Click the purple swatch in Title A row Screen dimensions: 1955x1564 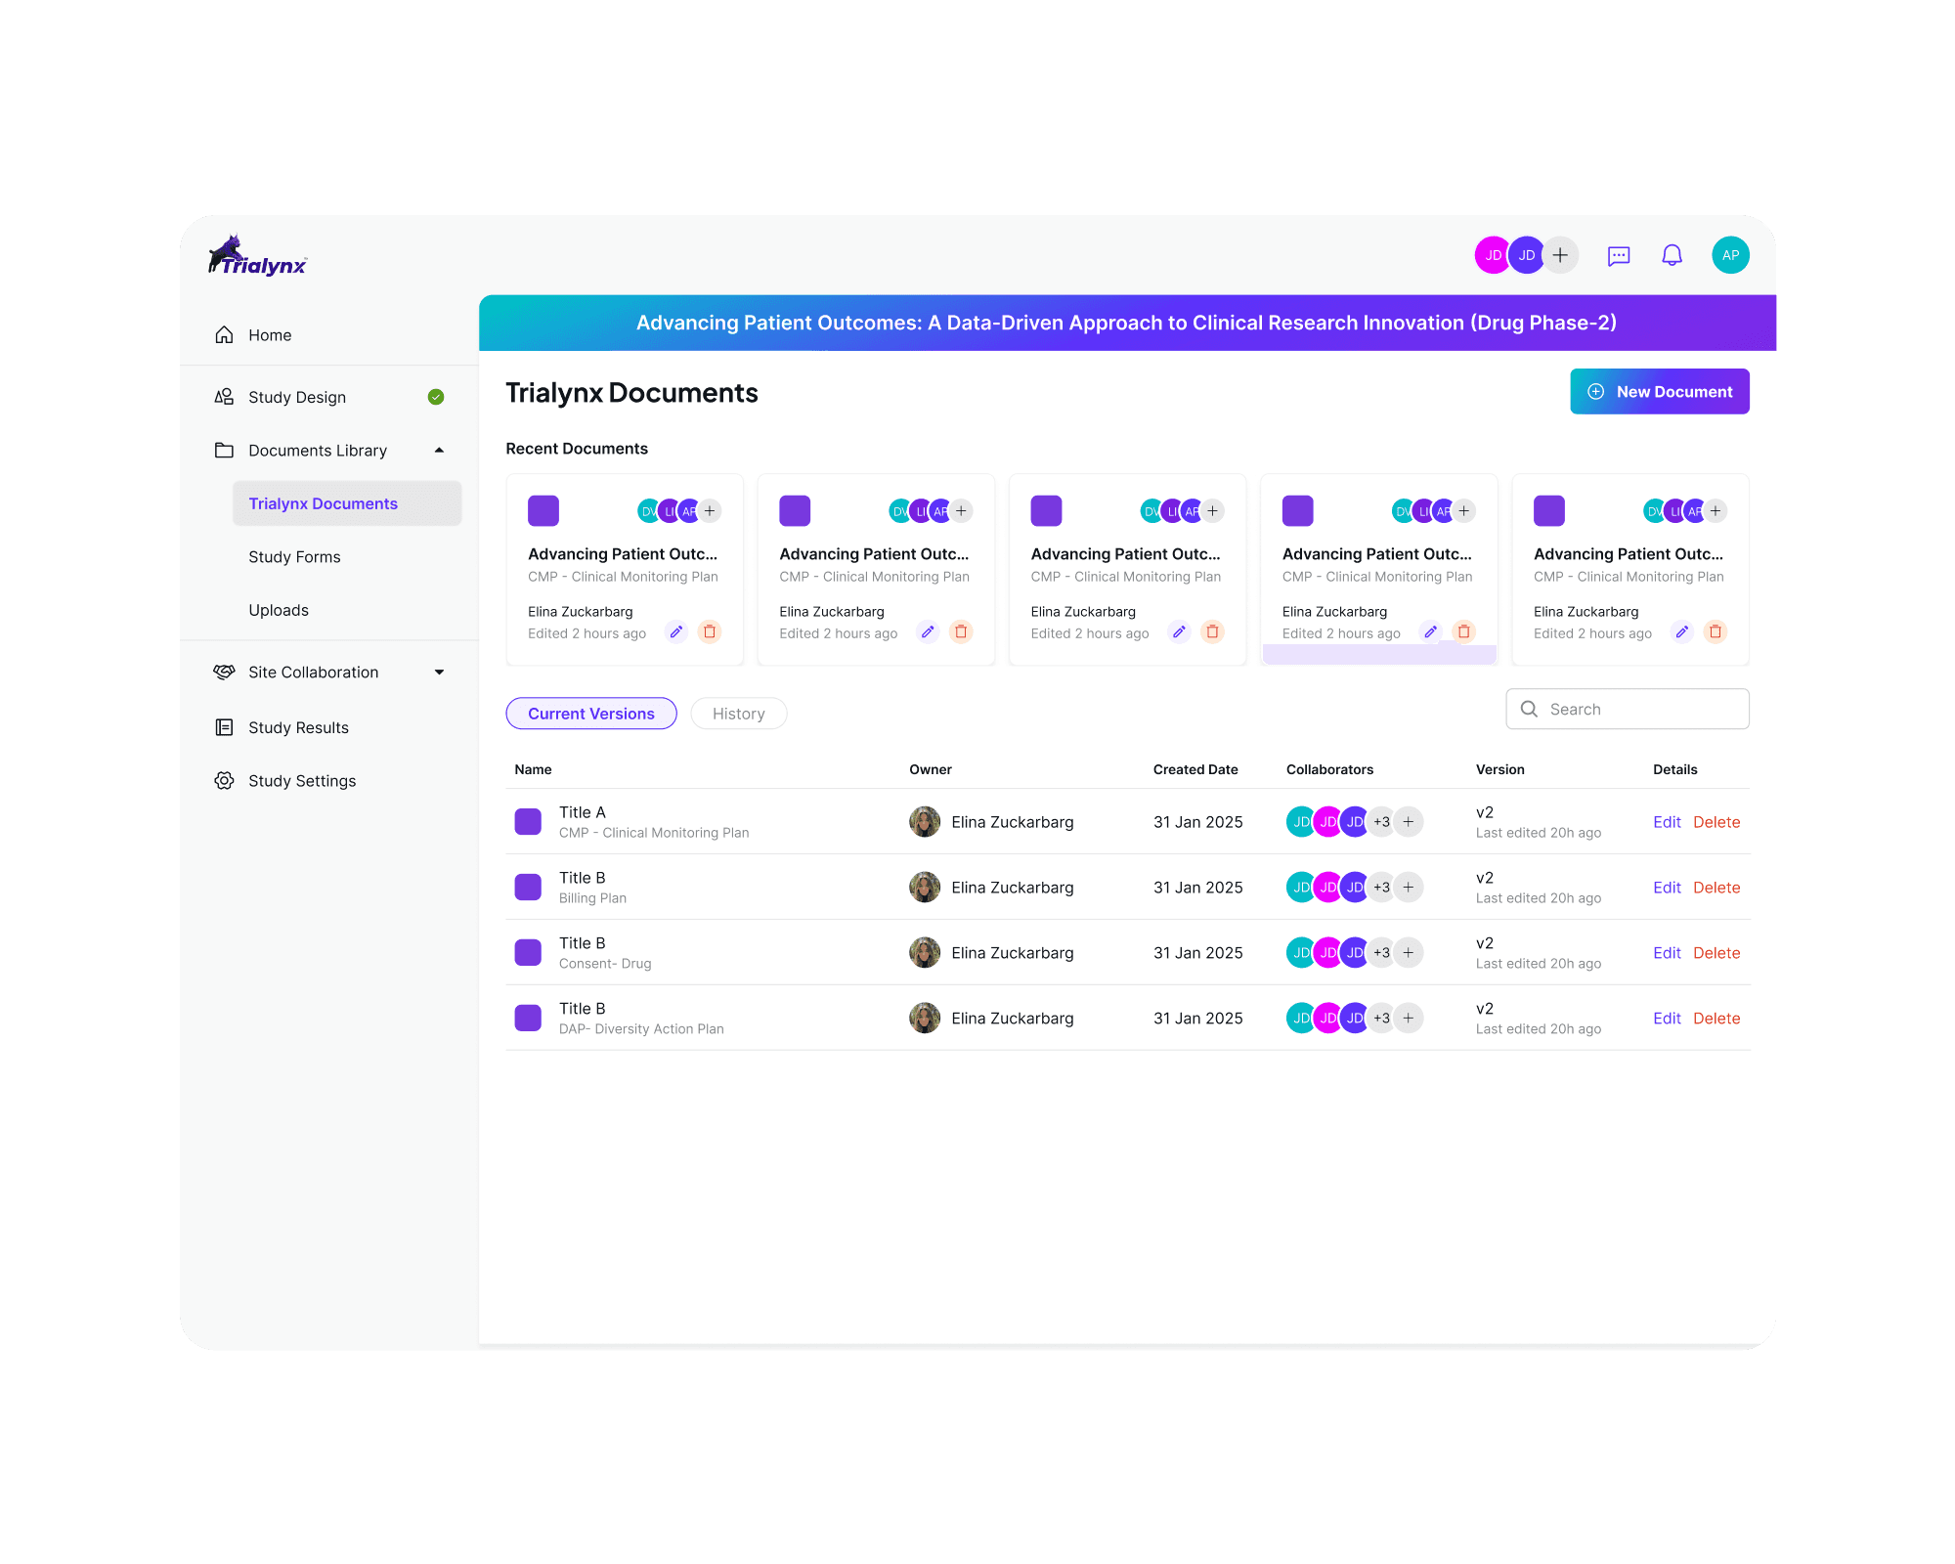coord(528,822)
